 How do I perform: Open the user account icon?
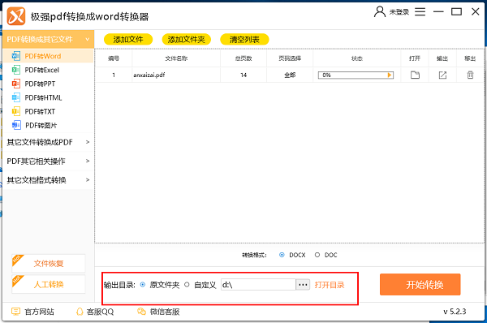[379, 12]
